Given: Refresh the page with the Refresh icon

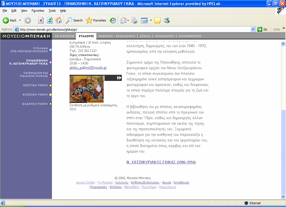Looking at the screenshot, I should pos(50,20).
